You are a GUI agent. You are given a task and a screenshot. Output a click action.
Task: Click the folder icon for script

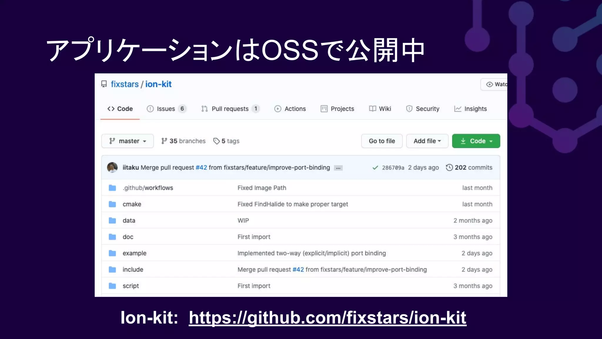[112, 286]
